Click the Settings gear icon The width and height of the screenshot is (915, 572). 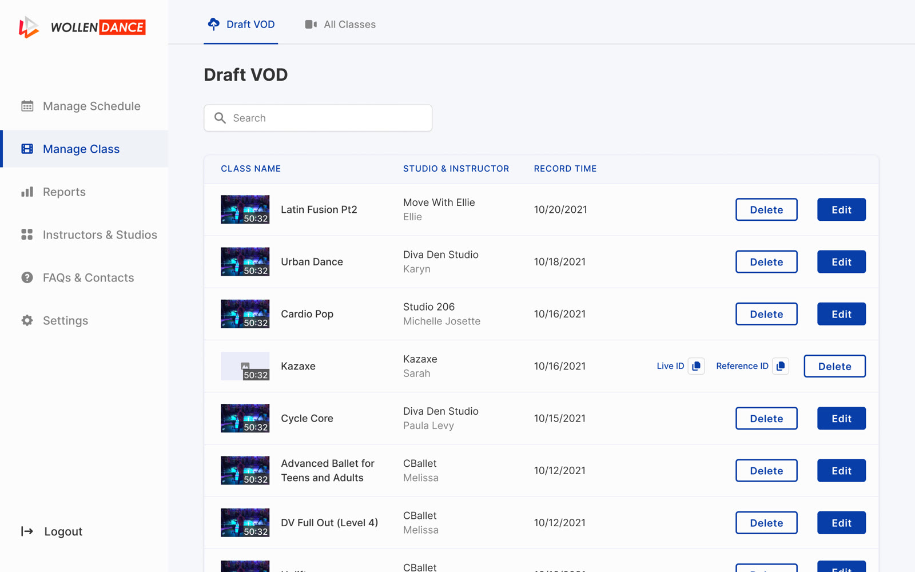27,320
